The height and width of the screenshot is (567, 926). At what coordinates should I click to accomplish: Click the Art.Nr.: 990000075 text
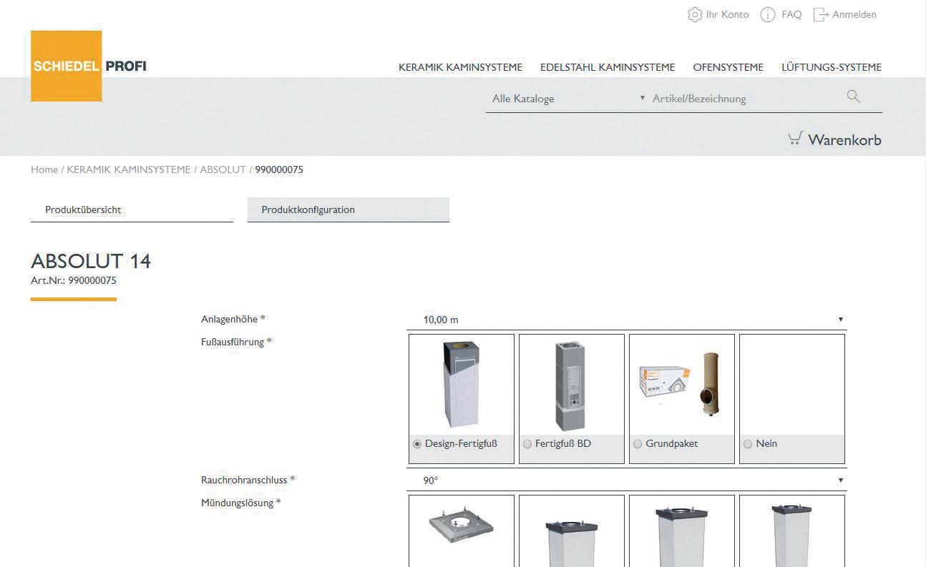coord(74,280)
